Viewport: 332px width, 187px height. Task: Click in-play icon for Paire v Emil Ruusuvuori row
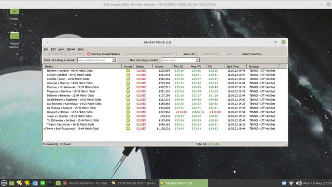[128, 128]
